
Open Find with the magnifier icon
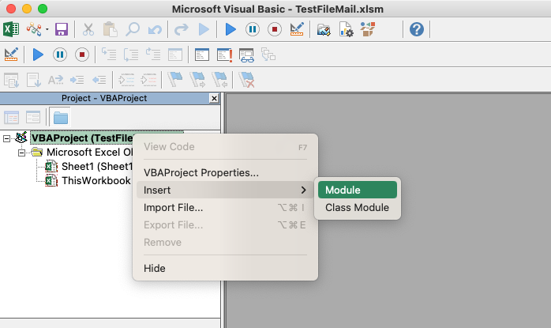[133, 29]
